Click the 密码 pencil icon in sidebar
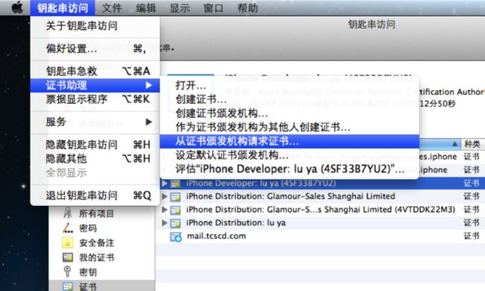The width and height of the screenshot is (485, 291). pos(67,228)
